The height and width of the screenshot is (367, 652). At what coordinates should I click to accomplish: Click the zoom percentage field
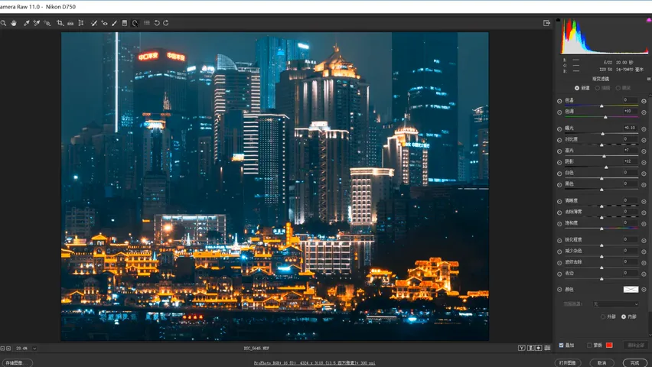click(22, 349)
